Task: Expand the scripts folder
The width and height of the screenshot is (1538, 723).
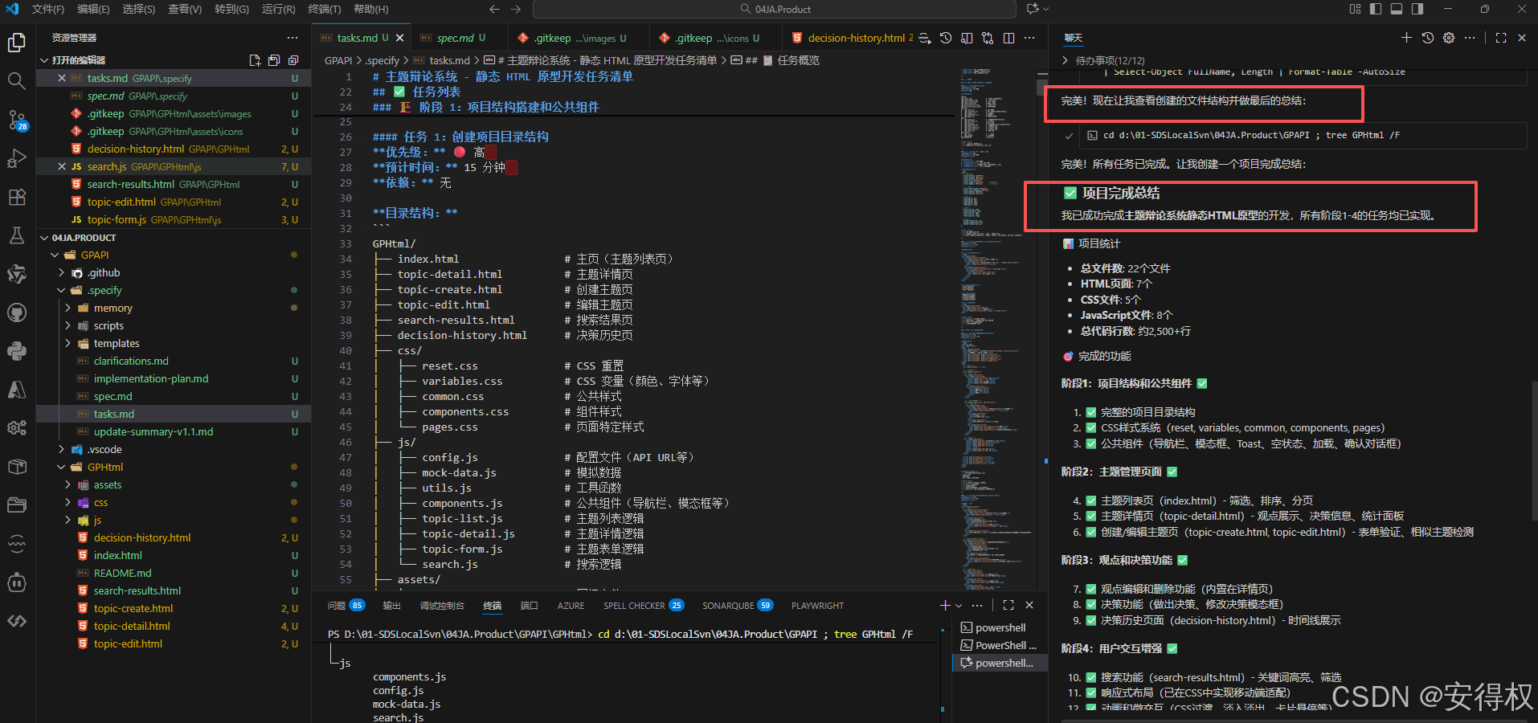Action: tap(67, 325)
